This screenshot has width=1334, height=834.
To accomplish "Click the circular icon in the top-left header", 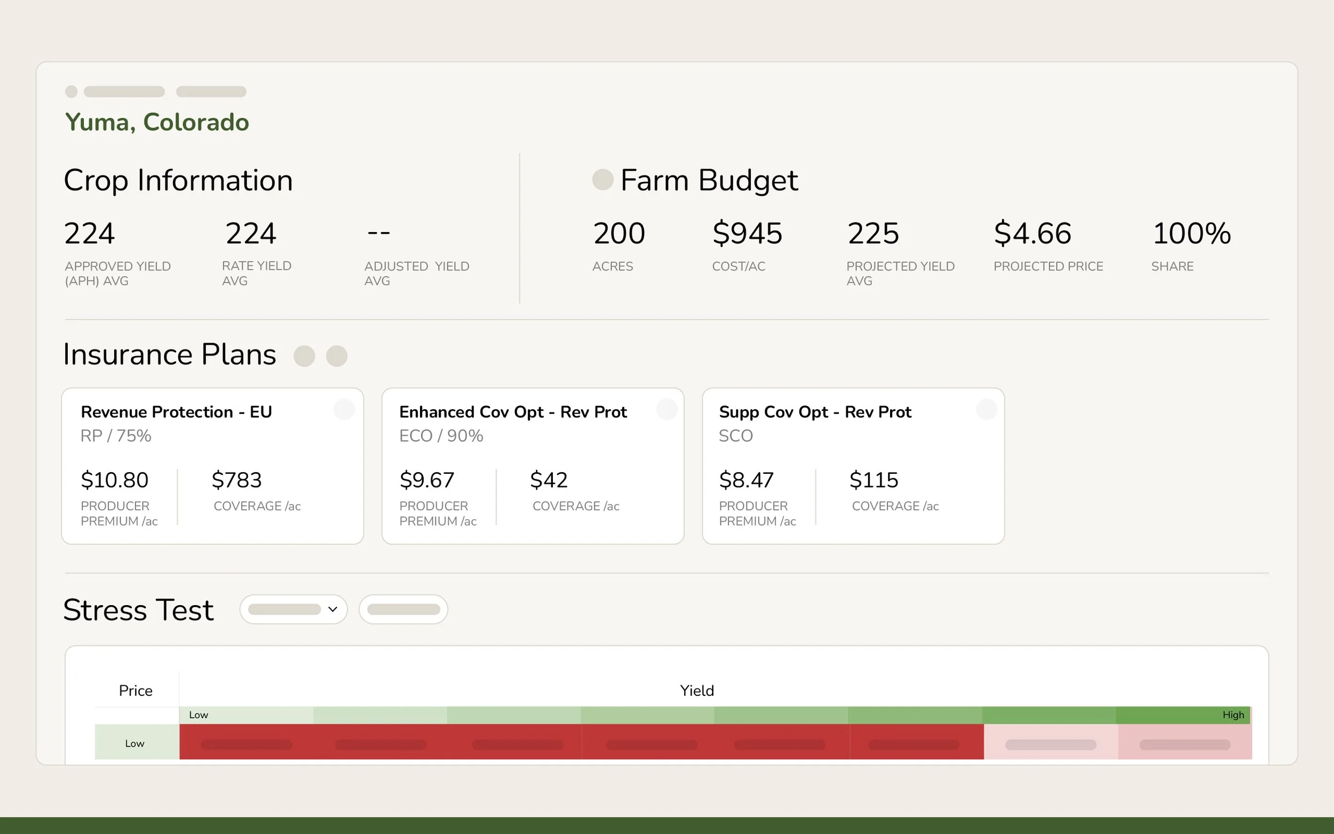I will (70, 92).
